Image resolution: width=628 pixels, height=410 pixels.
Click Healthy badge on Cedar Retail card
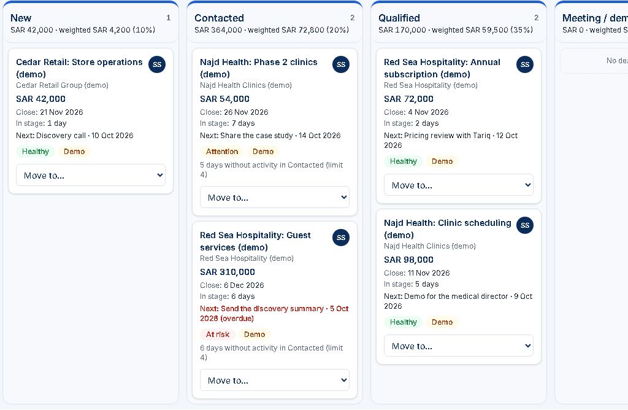[35, 152]
